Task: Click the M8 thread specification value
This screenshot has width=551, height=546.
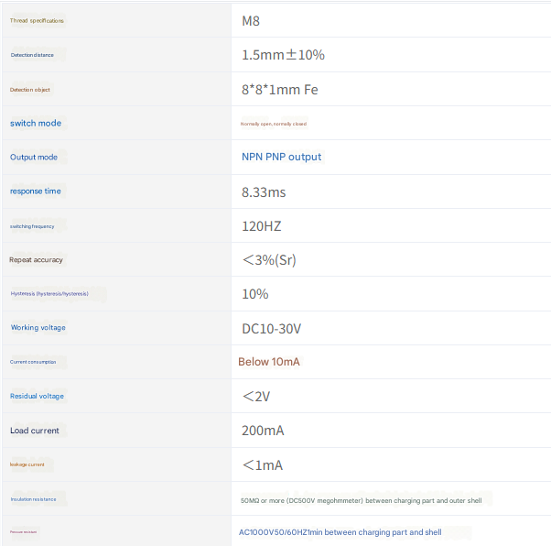Action: tap(251, 20)
